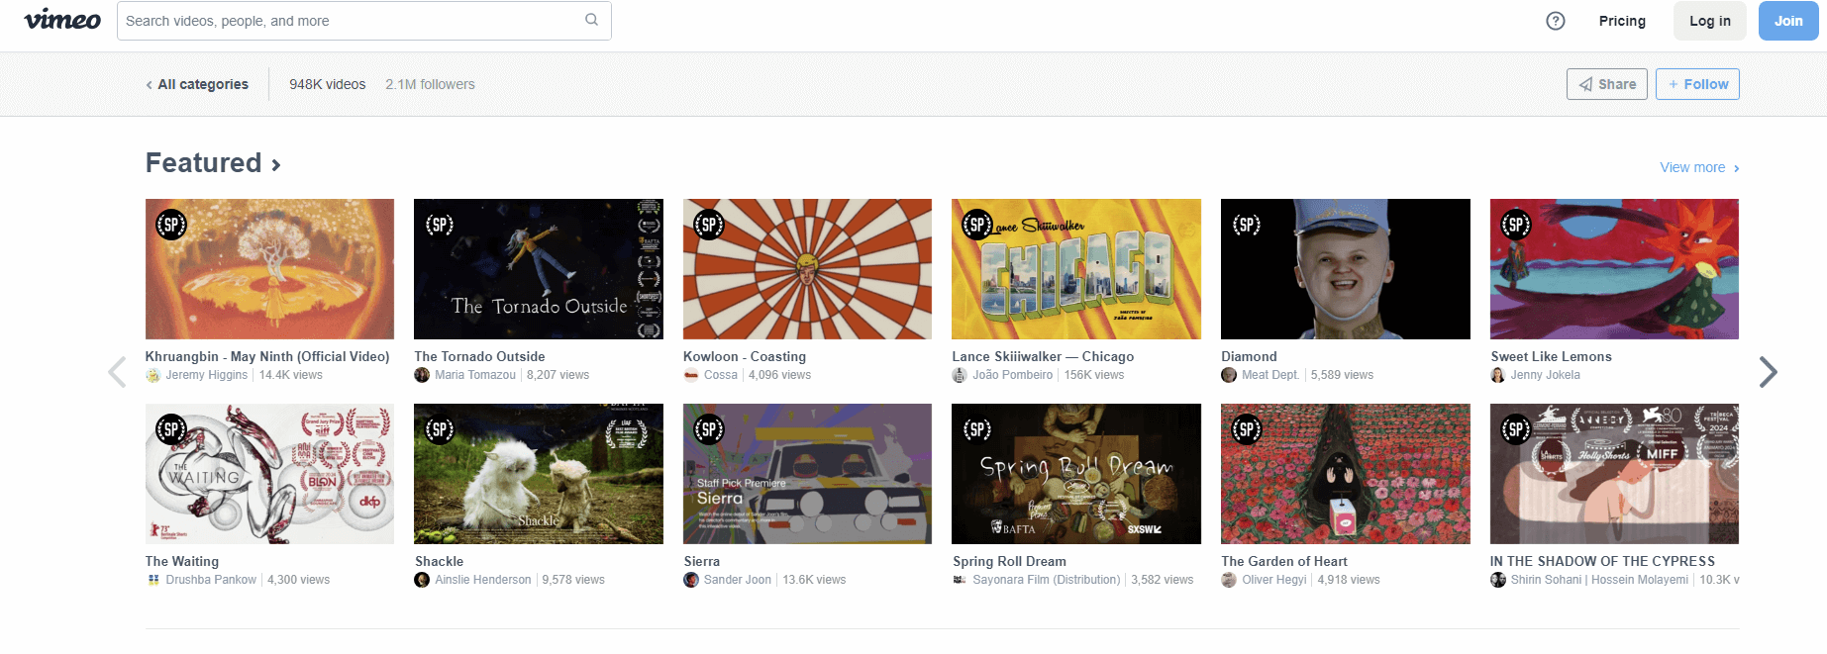Click João Pombeiro avatar icon
1827x654 pixels.
point(960,375)
